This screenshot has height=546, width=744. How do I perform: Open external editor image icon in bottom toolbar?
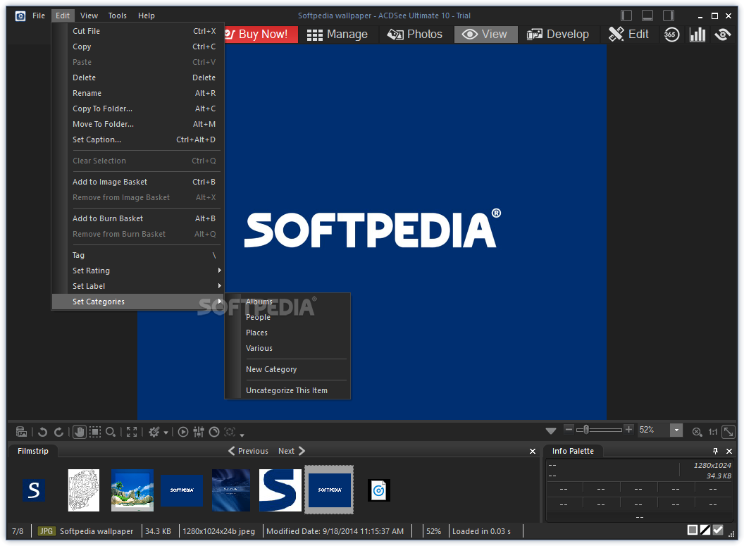tap(21, 432)
